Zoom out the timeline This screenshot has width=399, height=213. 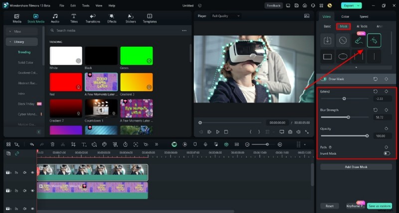(247, 144)
